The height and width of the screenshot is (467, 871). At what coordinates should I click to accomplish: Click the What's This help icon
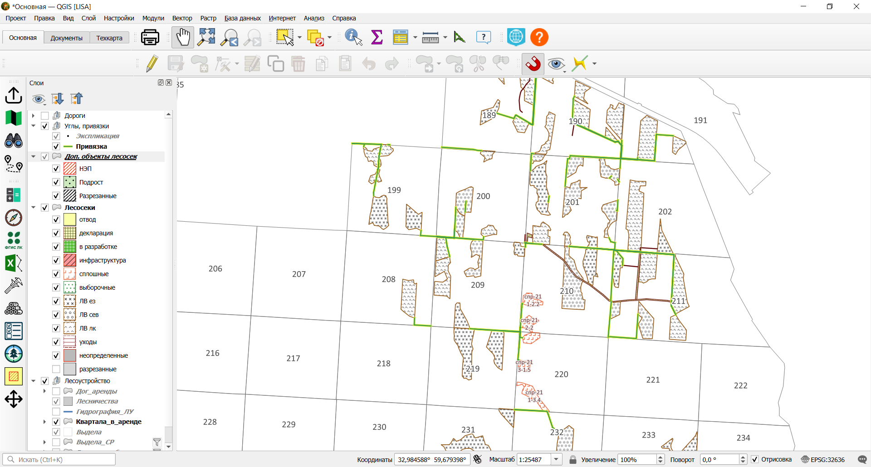(484, 37)
